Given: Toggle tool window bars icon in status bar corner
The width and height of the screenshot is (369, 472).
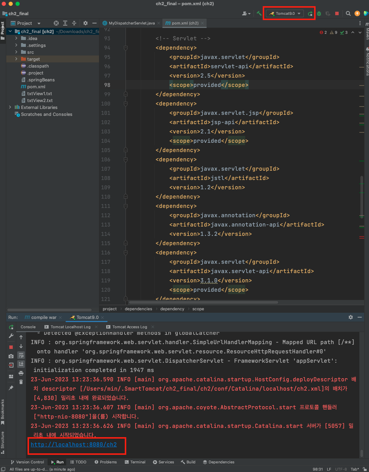Looking at the screenshot, I should click(3, 469).
